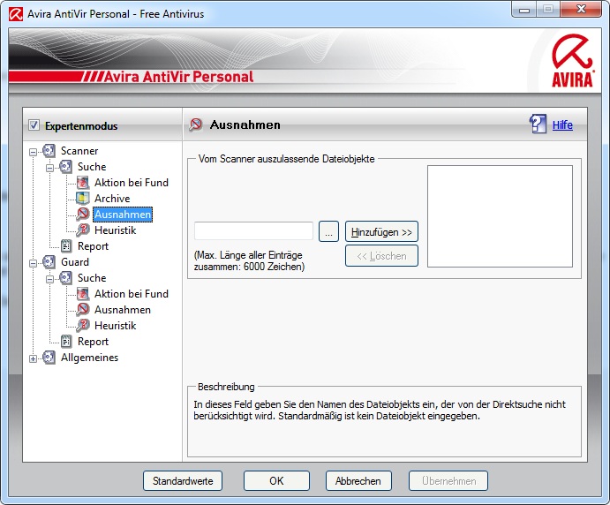Select Guard in the tree
Image resolution: width=610 pixels, height=505 pixels.
pyautogui.click(x=75, y=262)
